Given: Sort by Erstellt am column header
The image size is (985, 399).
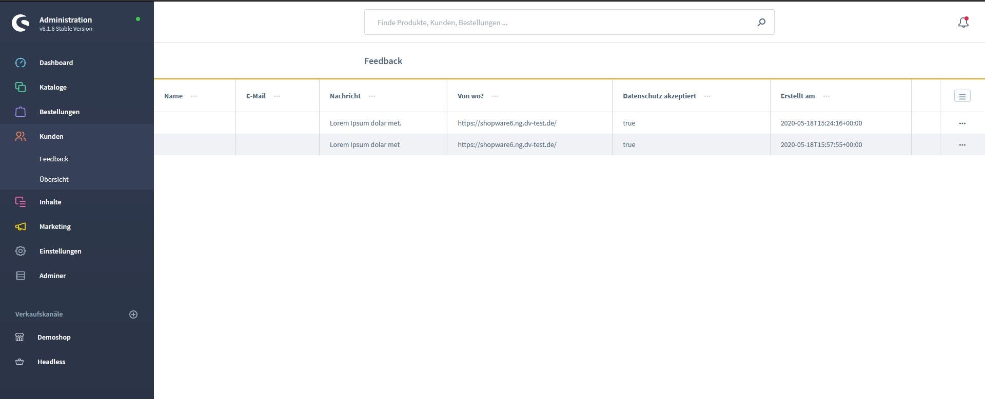Looking at the screenshot, I should click(x=798, y=96).
